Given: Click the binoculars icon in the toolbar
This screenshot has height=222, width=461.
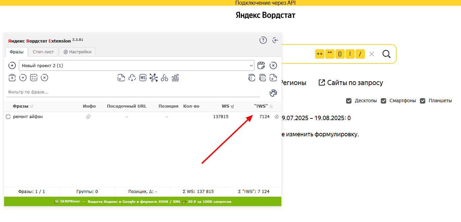Looking at the screenshot, I should pyautogui.click(x=164, y=78).
